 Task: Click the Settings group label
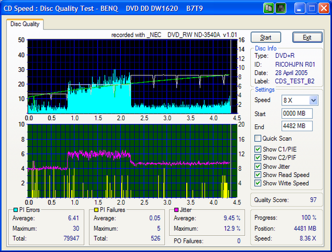(x=265, y=89)
